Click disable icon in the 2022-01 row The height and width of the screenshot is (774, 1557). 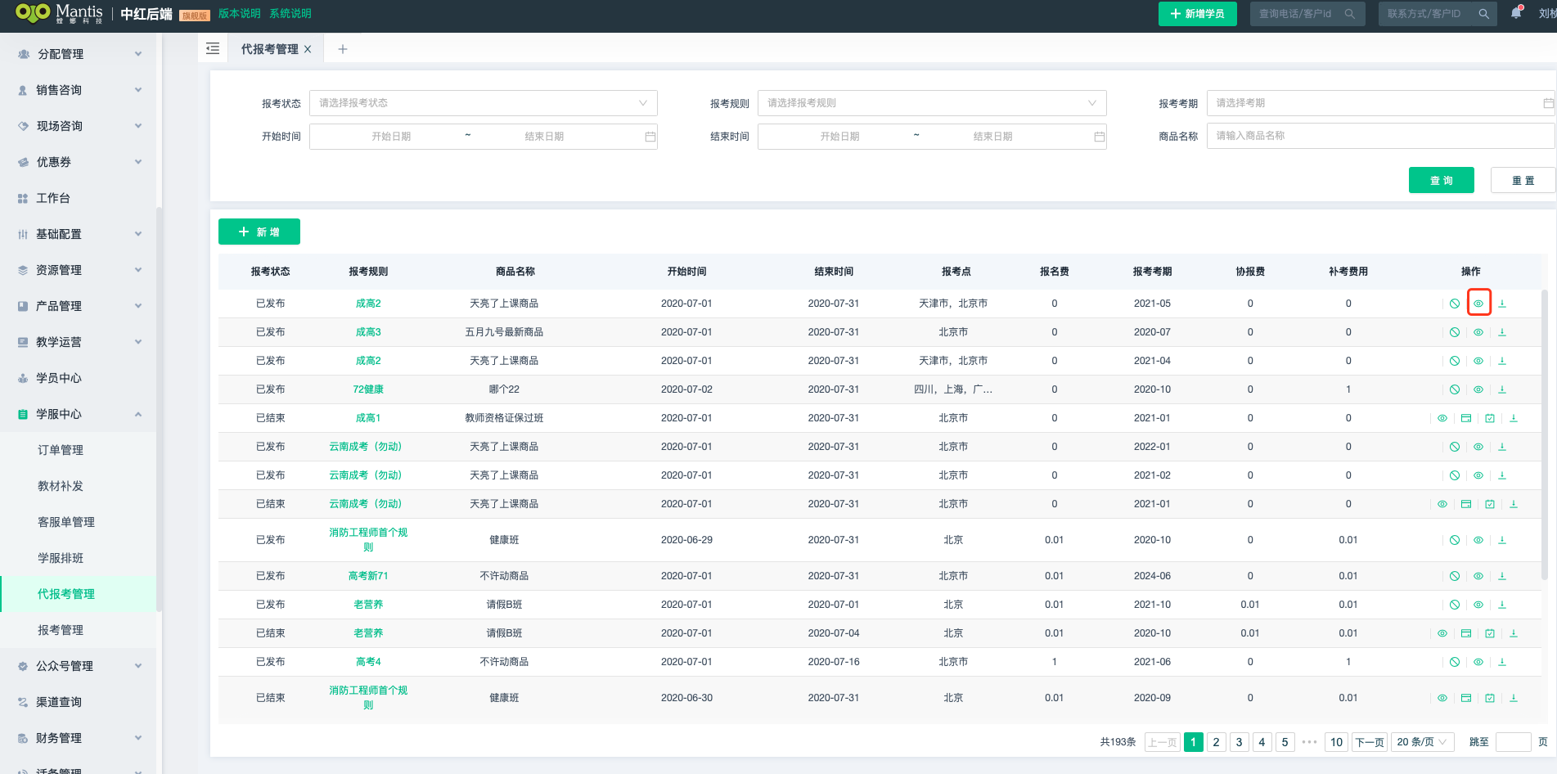point(1455,447)
